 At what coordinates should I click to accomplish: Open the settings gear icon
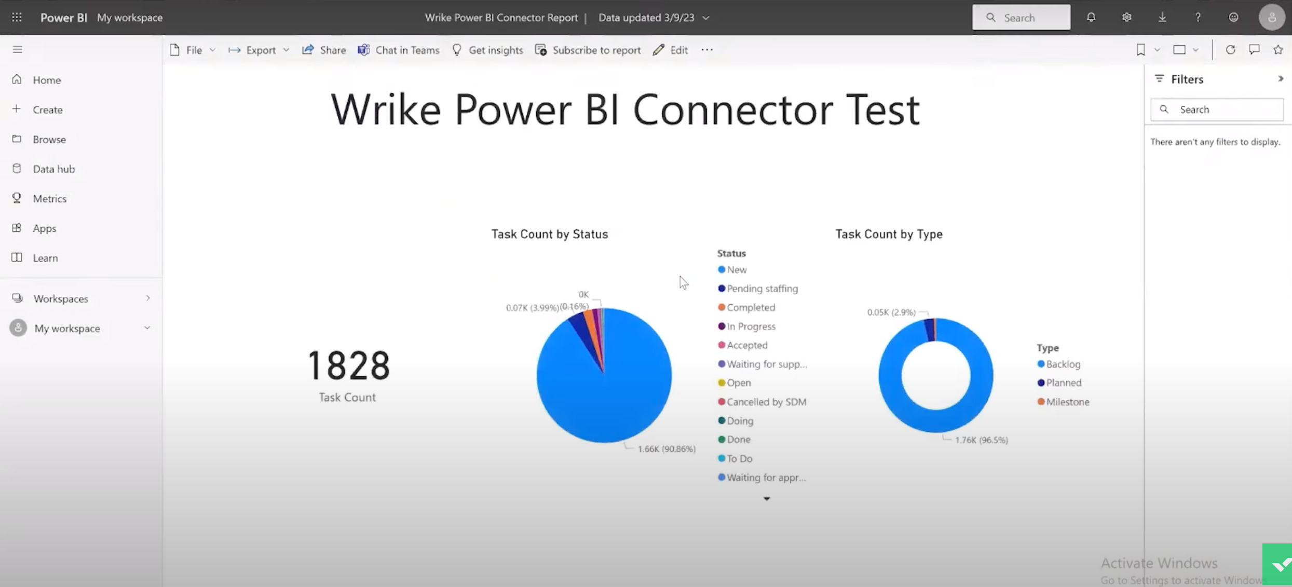coord(1126,17)
